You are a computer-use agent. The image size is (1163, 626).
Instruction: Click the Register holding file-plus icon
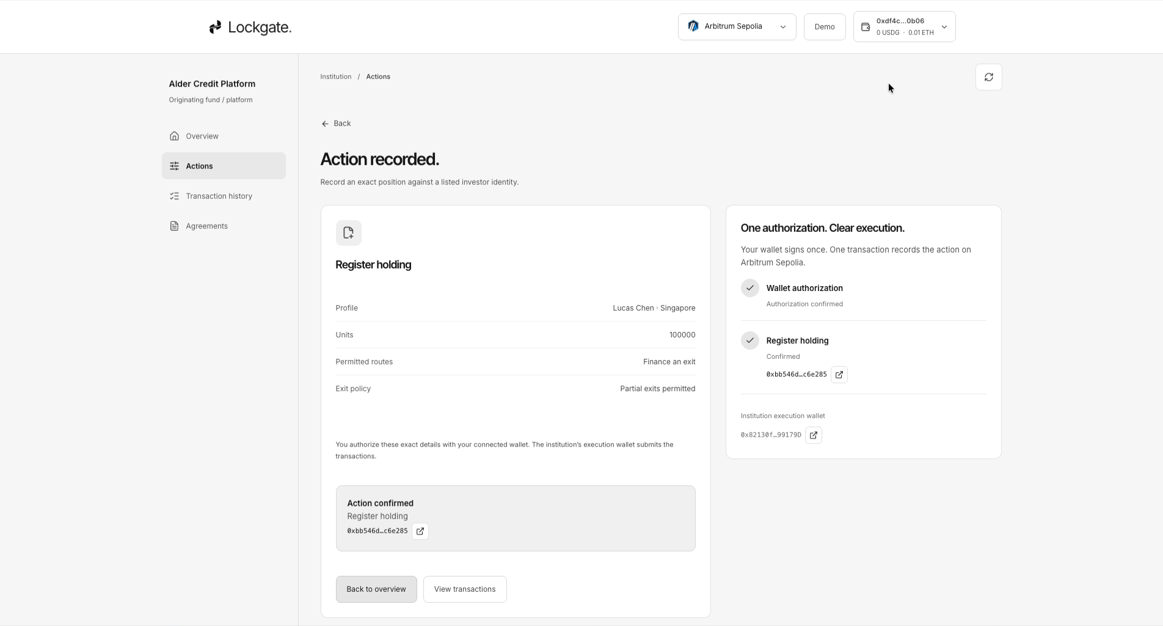pyautogui.click(x=348, y=232)
